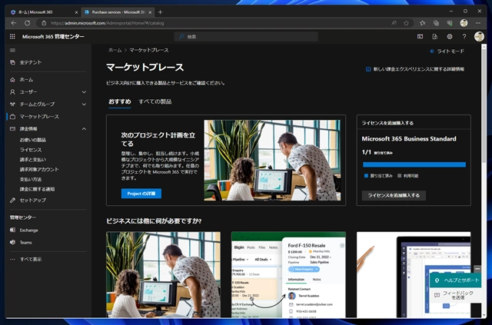Click the Project promotion banner image
The image size is (492, 325).
(272, 160)
